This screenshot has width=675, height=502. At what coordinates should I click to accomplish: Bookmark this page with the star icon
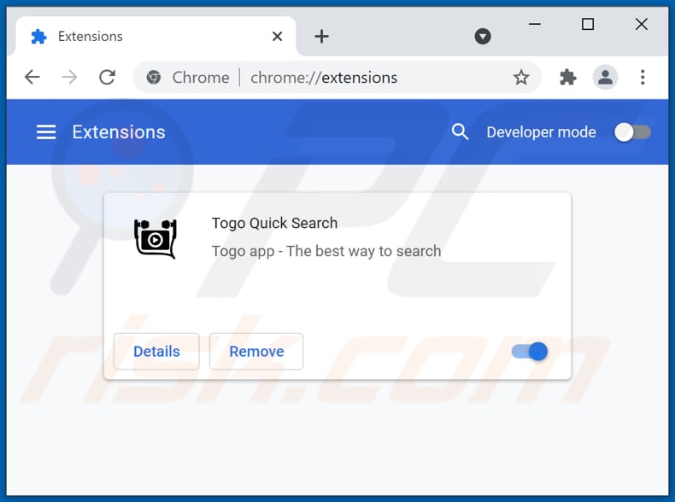[x=521, y=78]
